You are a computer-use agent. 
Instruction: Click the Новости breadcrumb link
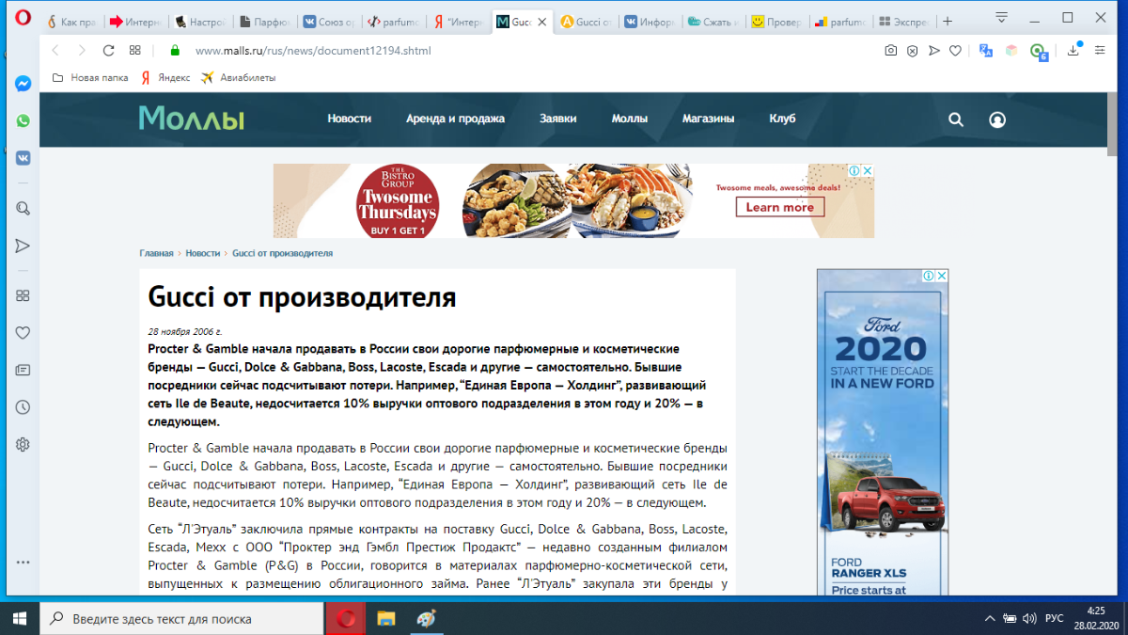(203, 253)
